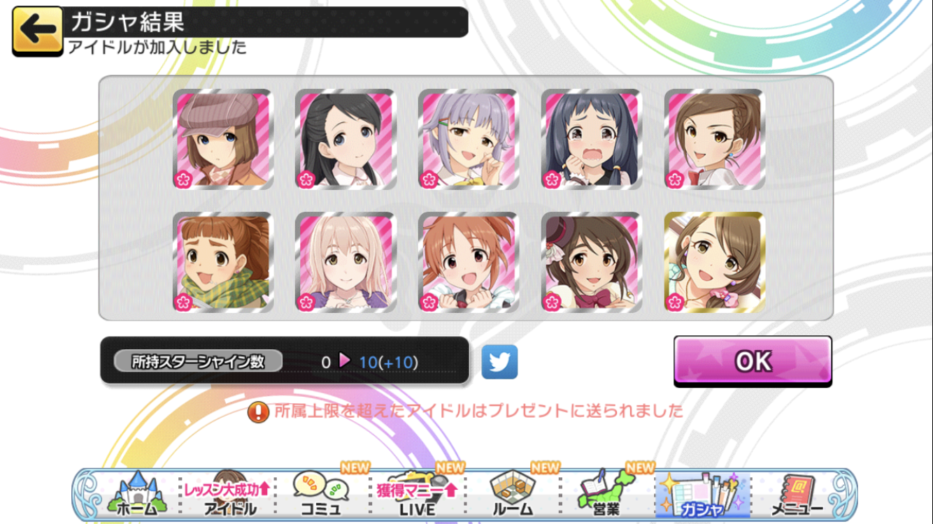Select idol with small hat and bow
The image size is (933, 524).
click(x=592, y=262)
